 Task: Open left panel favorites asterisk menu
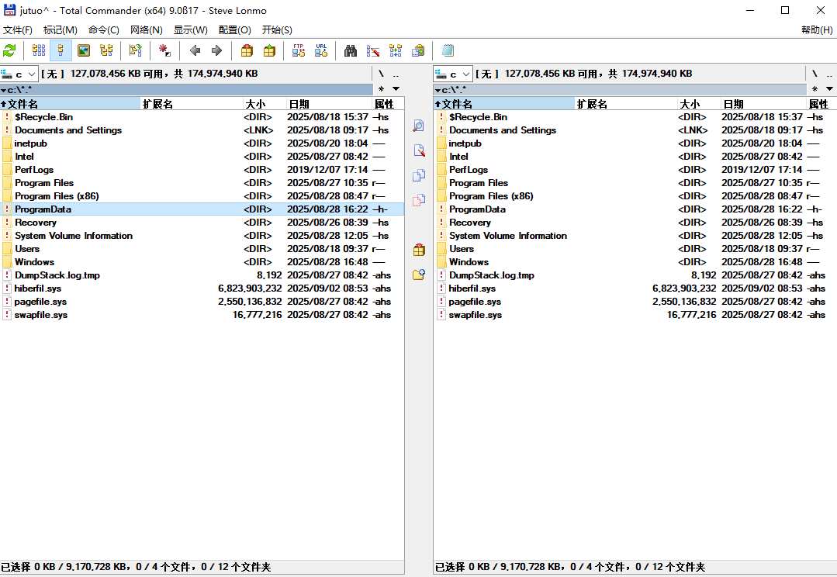point(381,88)
